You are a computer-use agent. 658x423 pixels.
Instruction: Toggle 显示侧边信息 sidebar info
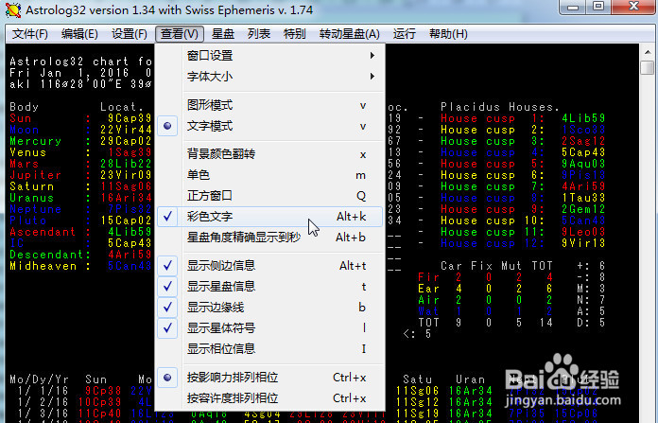270,266
